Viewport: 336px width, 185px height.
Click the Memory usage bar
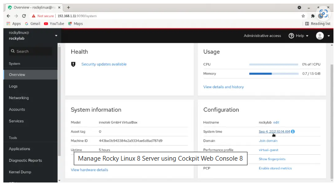[x=274, y=74]
